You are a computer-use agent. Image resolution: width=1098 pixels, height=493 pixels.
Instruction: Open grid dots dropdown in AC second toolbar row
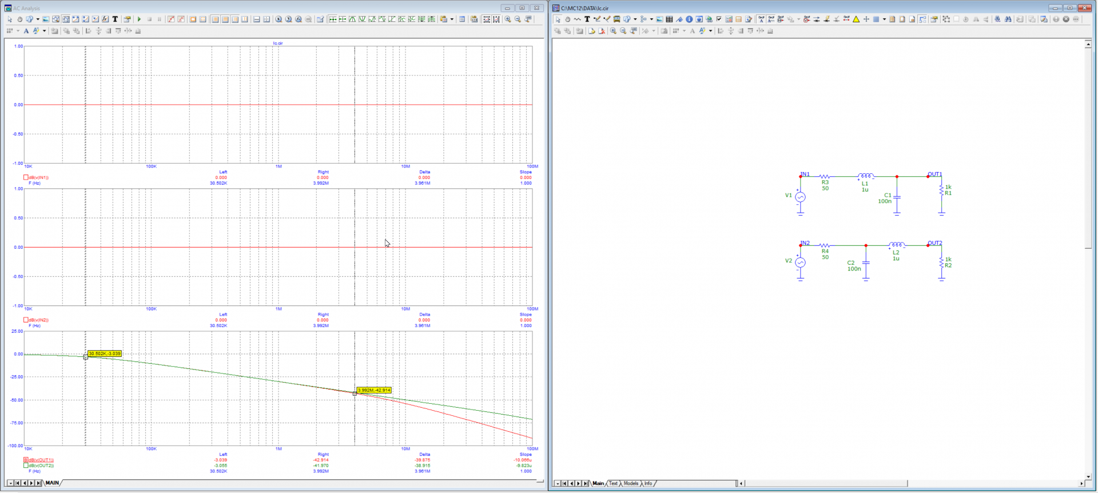click(18, 31)
